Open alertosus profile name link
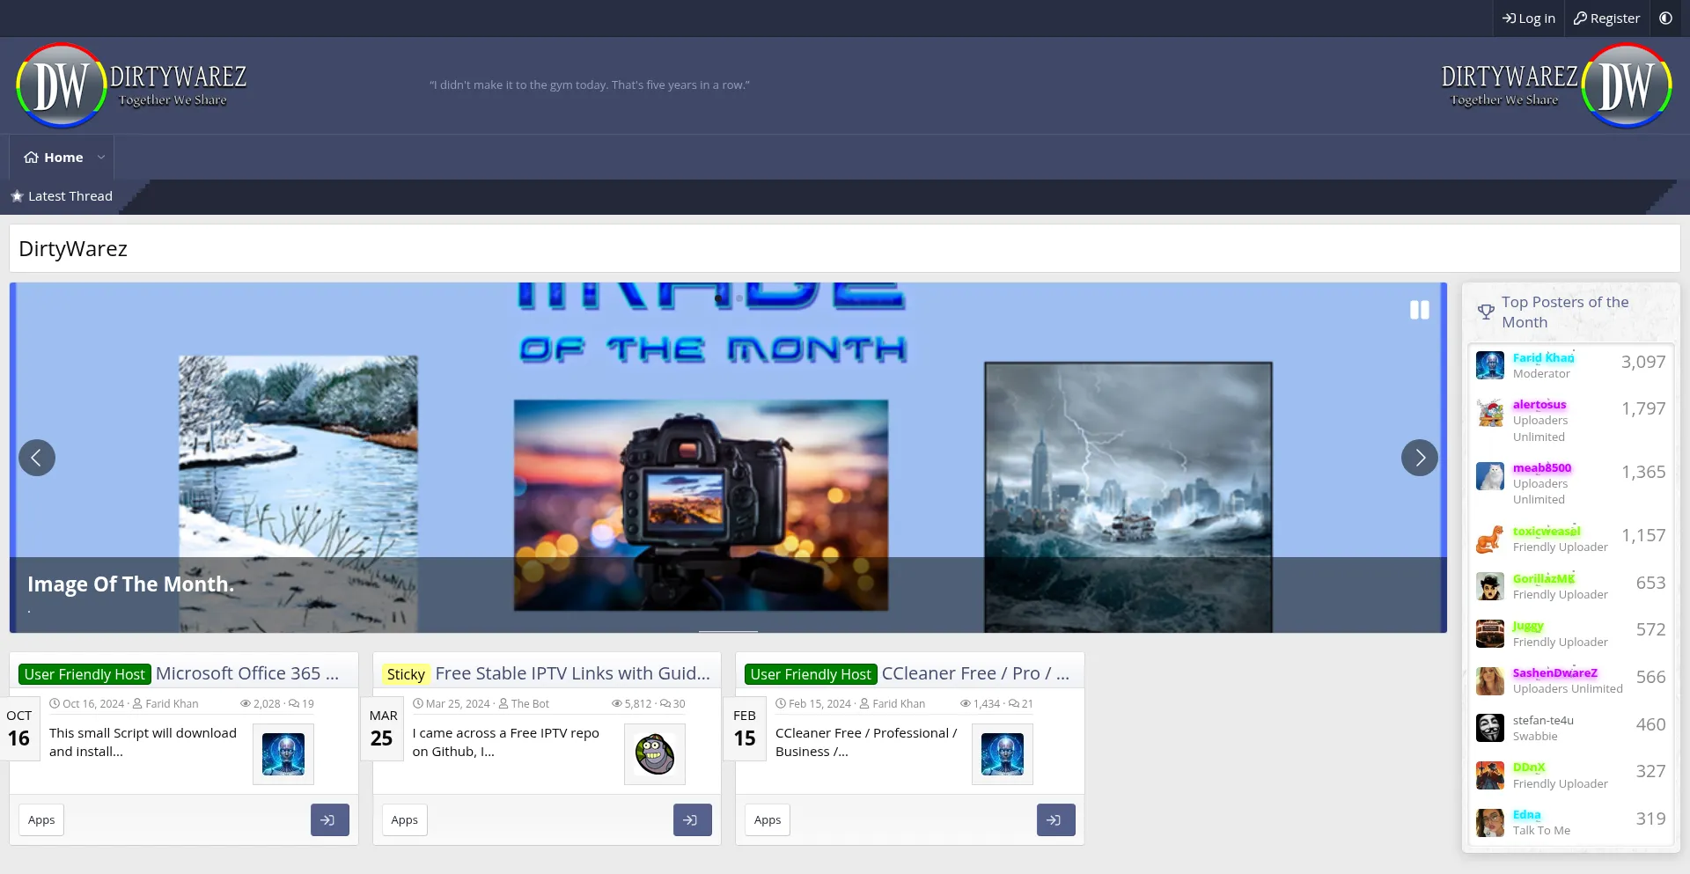The height and width of the screenshot is (874, 1690). click(1539, 405)
